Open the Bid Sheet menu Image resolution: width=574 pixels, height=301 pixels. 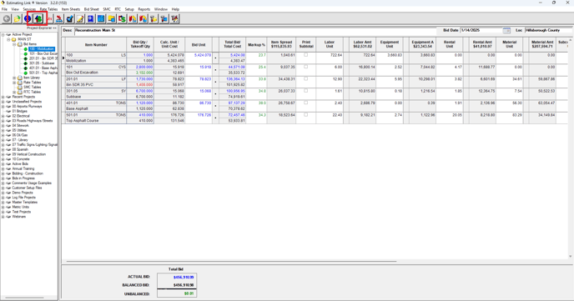point(92,9)
